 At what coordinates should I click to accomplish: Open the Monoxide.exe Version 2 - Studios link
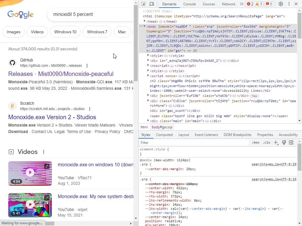52,117
